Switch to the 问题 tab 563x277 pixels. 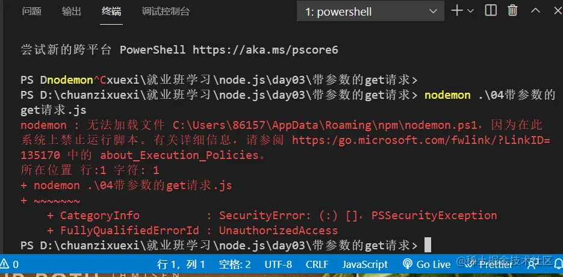(31, 11)
